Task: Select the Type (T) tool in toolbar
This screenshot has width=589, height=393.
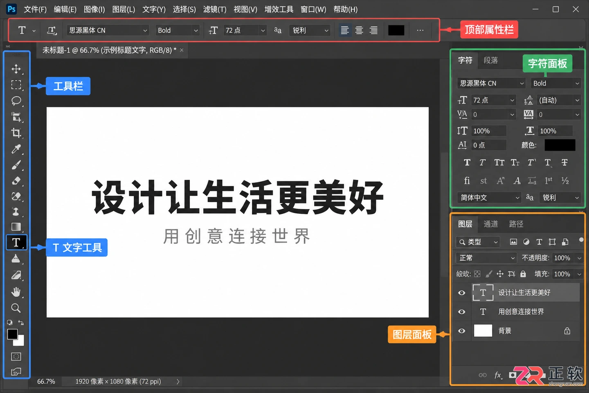Action: tap(16, 242)
